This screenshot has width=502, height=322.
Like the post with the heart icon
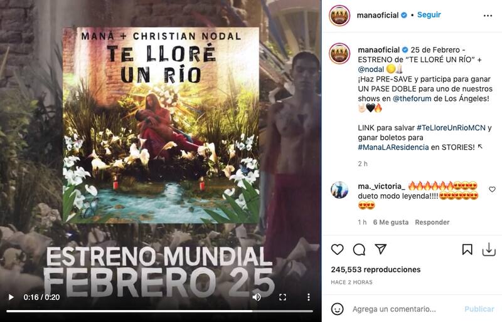coord(337,249)
